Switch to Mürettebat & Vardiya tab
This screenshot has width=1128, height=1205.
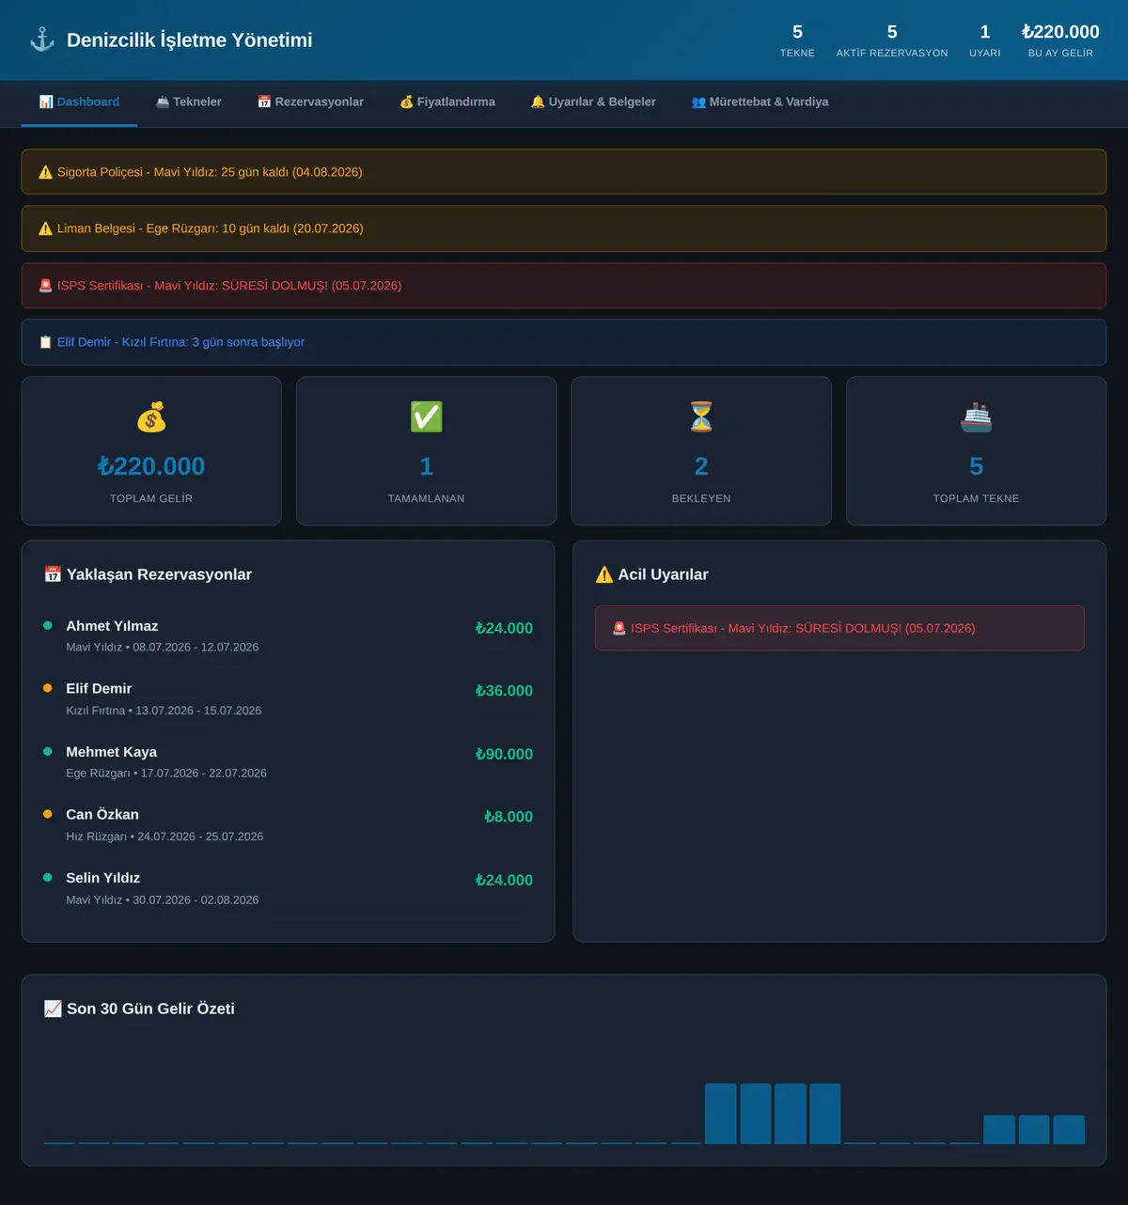click(x=760, y=102)
